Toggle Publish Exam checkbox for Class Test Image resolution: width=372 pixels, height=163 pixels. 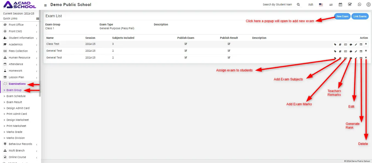186,44
